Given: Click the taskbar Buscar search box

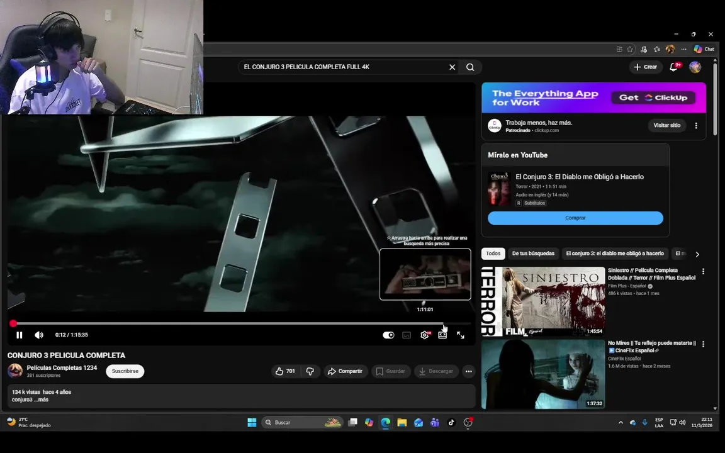Looking at the screenshot, I should click(302, 423).
